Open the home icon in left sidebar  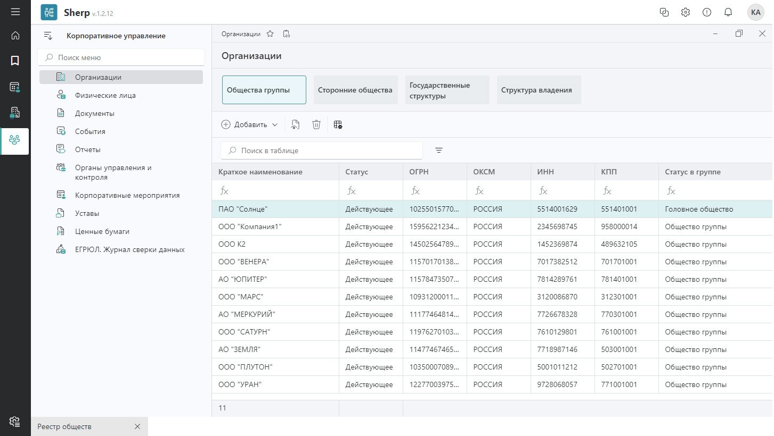pyautogui.click(x=15, y=36)
